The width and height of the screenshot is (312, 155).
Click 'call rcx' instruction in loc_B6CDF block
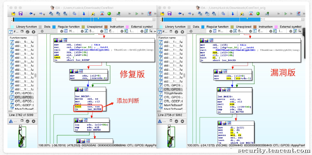click(x=84, y=104)
